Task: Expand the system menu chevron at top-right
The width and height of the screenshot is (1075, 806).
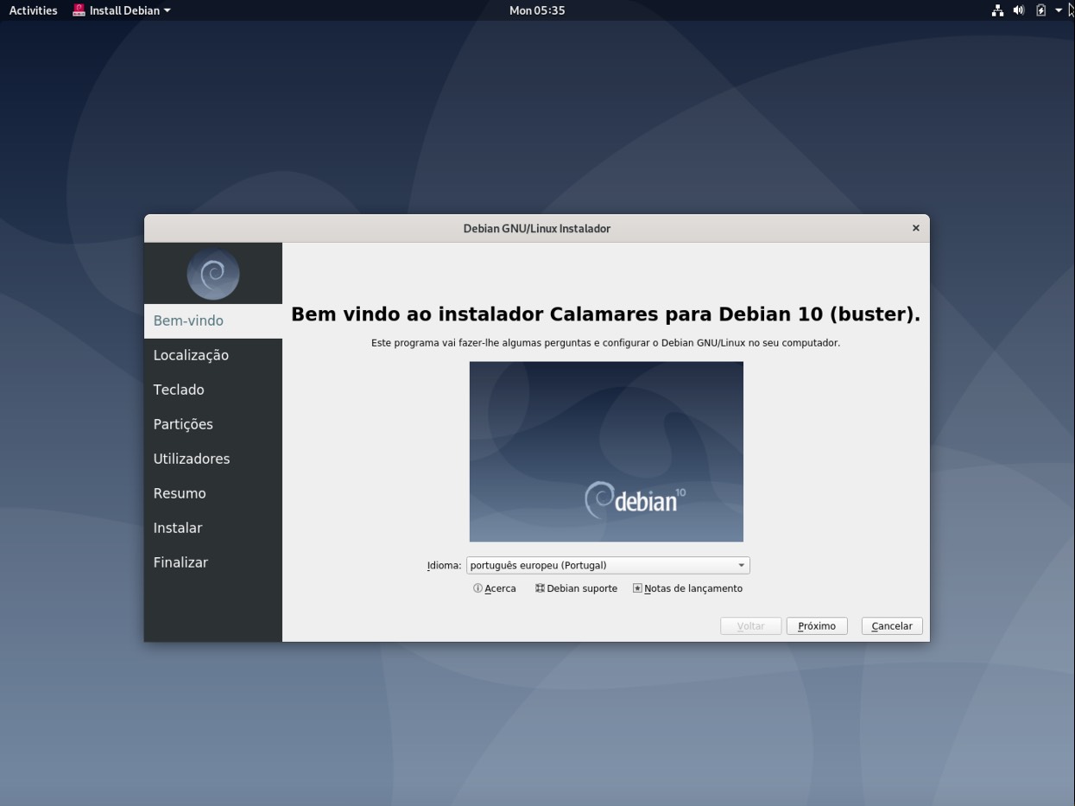Action: 1058,10
